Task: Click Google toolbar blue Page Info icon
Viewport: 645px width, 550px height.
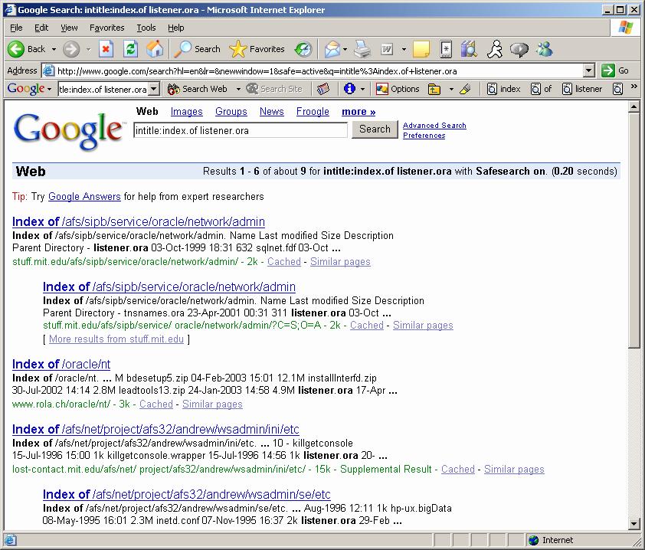Action: coord(349,88)
